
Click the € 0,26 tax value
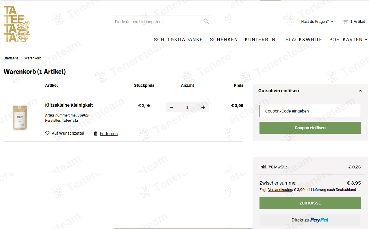coord(355,167)
